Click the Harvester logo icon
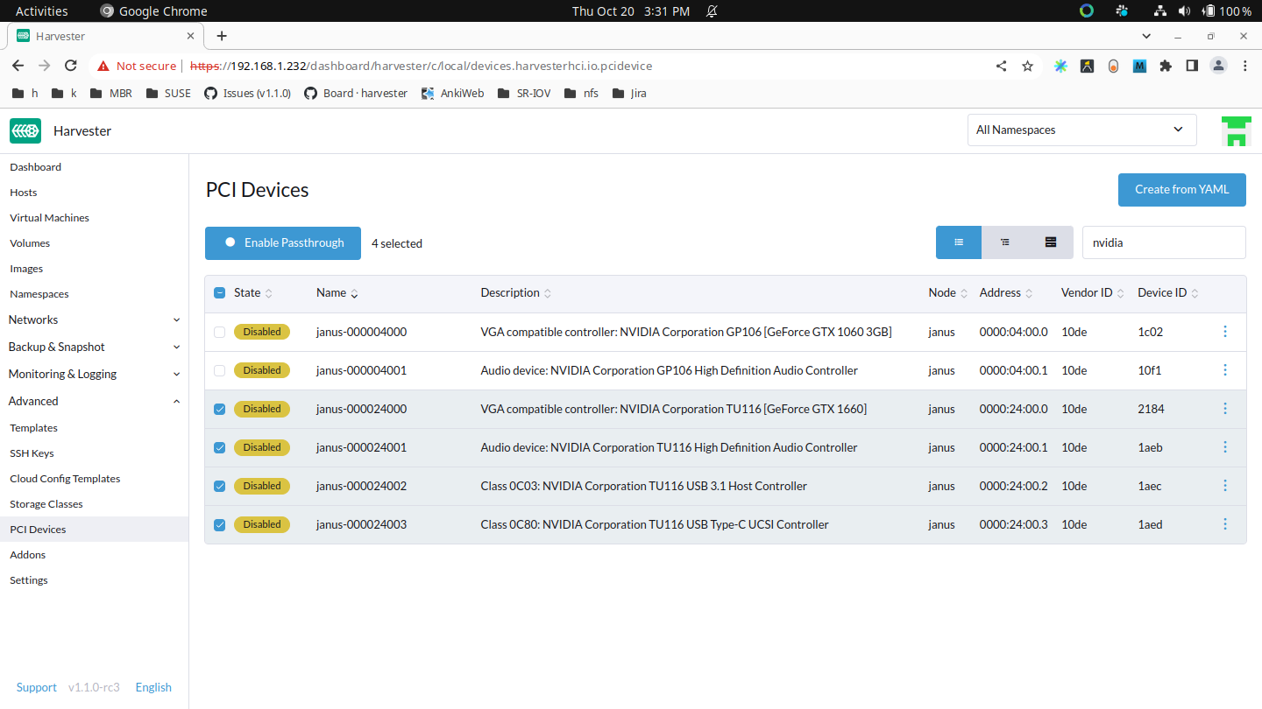 click(25, 130)
